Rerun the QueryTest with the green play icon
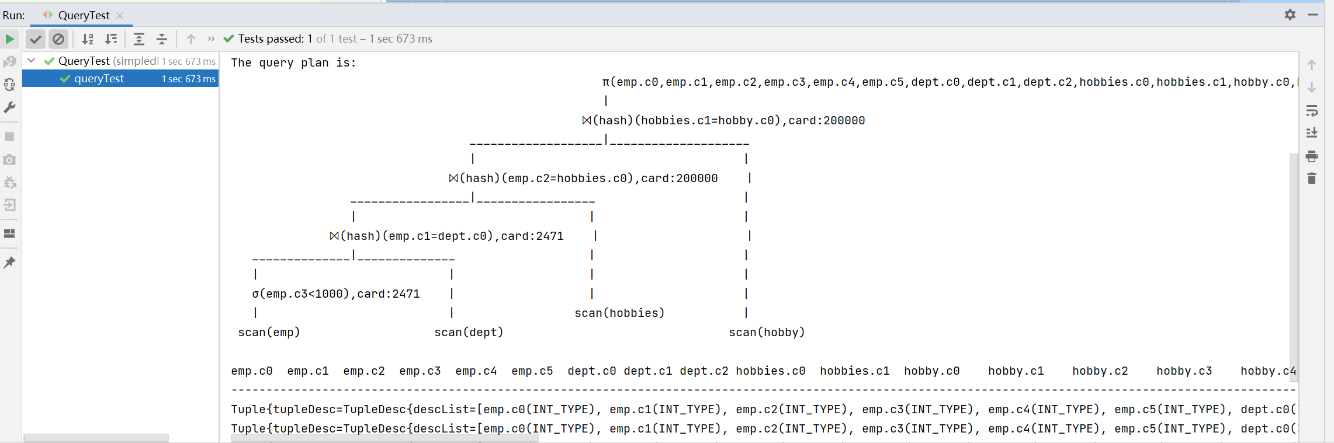This screenshot has width=1334, height=443. click(x=9, y=39)
